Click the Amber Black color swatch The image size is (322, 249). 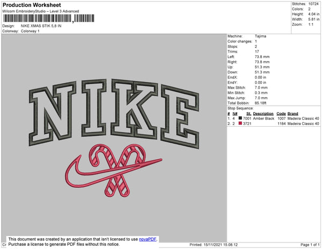point(240,118)
